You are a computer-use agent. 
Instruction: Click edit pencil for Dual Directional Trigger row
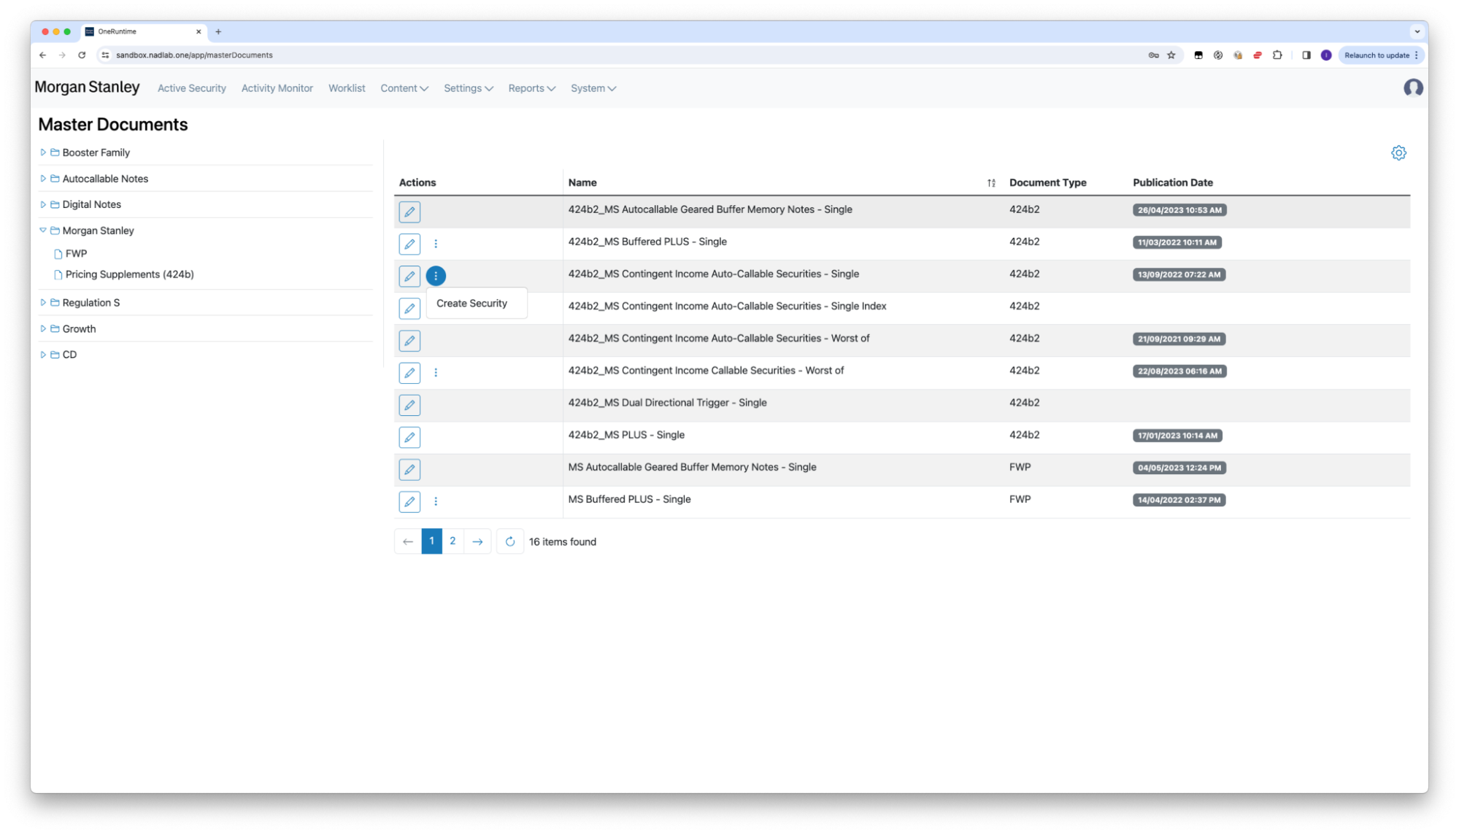409,405
